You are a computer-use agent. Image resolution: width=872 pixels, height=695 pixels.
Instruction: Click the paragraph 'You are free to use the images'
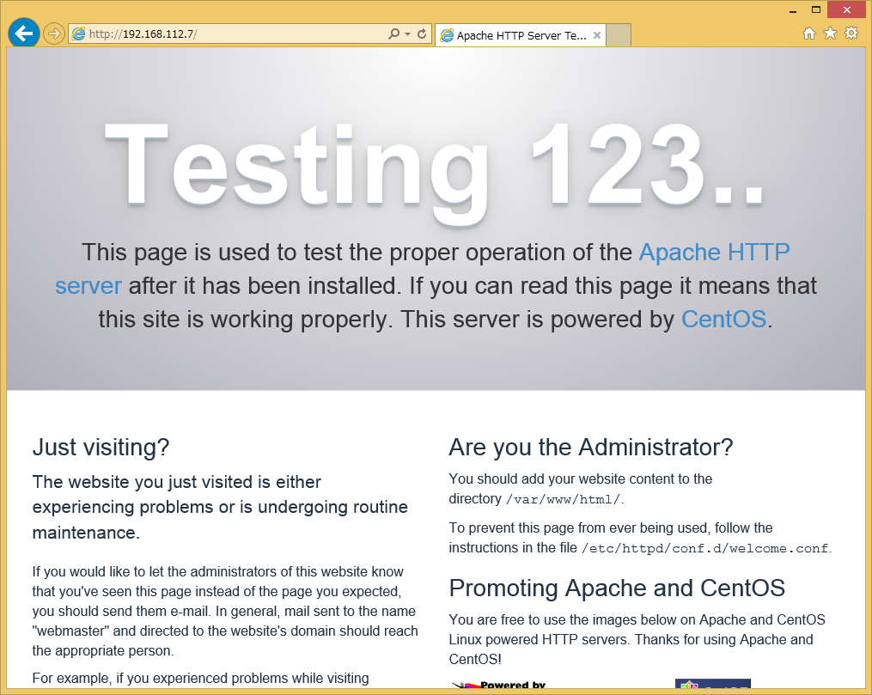coord(637,639)
